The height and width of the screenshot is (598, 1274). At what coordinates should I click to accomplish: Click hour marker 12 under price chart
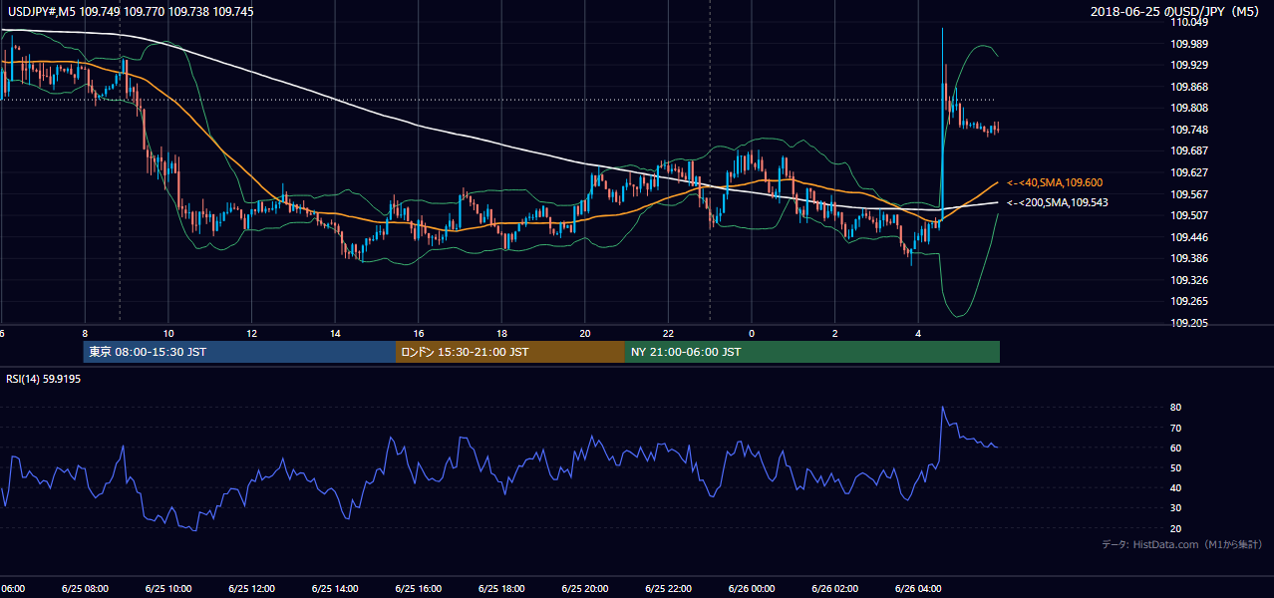pos(252,333)
